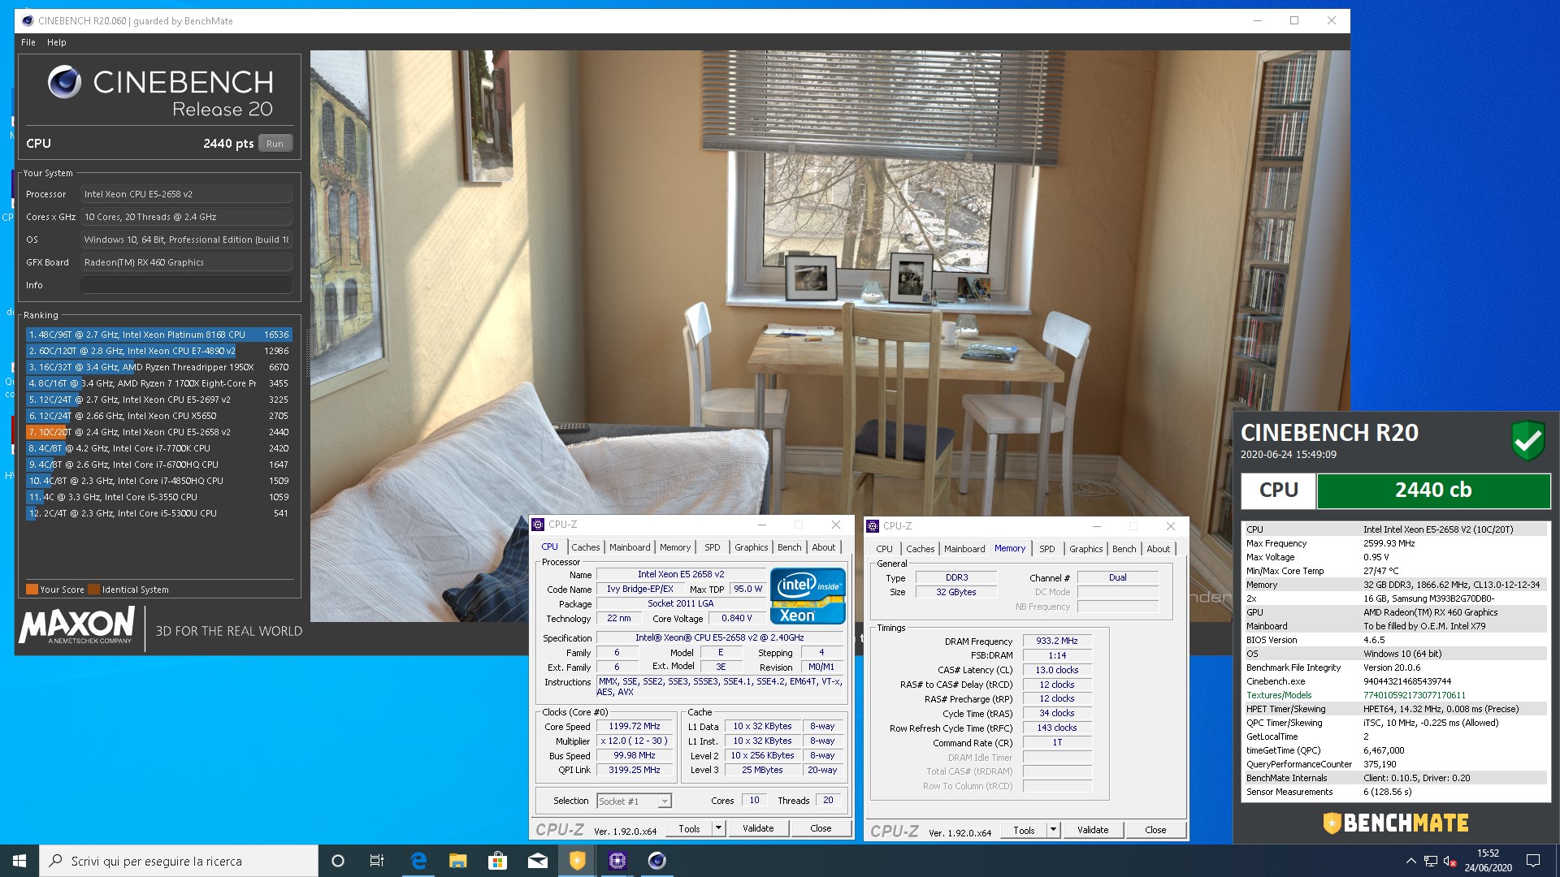
Task: Click the Identical System legend swatch
Action: [x=93, y=590]
